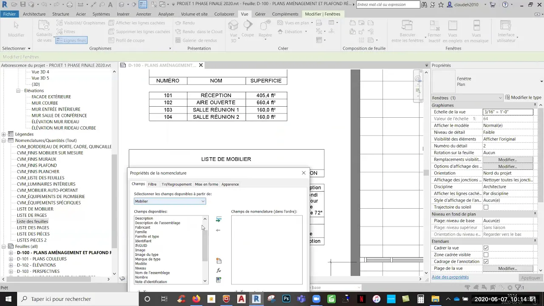Click Modifier button for Plage de la vue
This screenshot has width=544, height=306.
pos(507,268)
